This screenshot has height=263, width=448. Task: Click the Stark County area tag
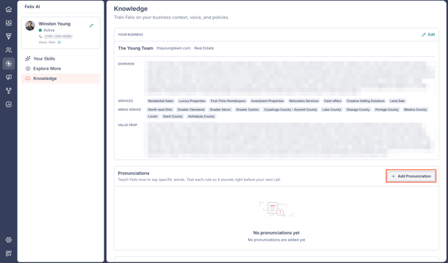pyautogui.click(x=173, y=116)
